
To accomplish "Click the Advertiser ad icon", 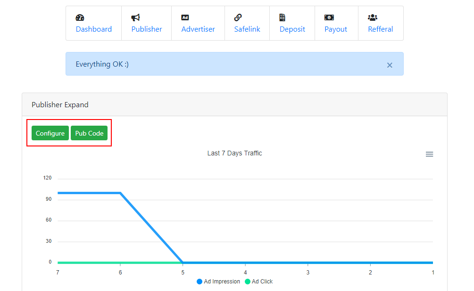I will [x=185, y=17].
